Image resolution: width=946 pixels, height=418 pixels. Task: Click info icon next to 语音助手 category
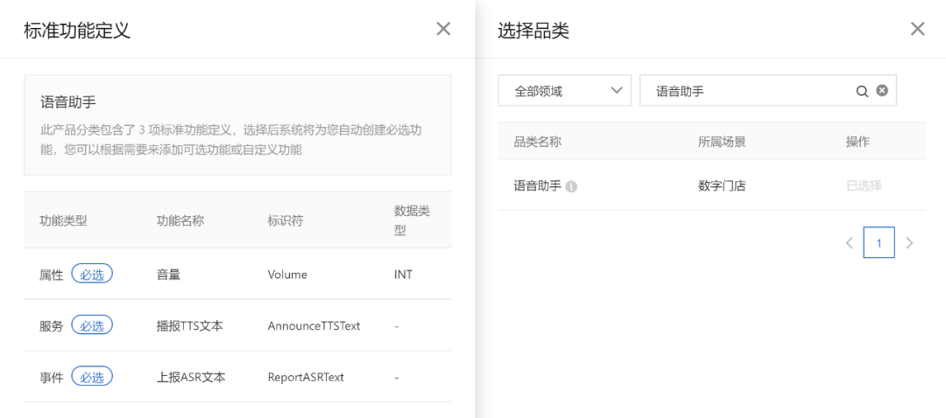(571, 187)
